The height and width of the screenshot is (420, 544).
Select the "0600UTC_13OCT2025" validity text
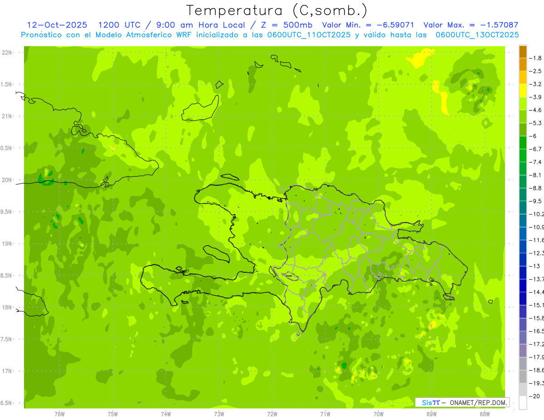pyautogui.click(x=477, y=34)
